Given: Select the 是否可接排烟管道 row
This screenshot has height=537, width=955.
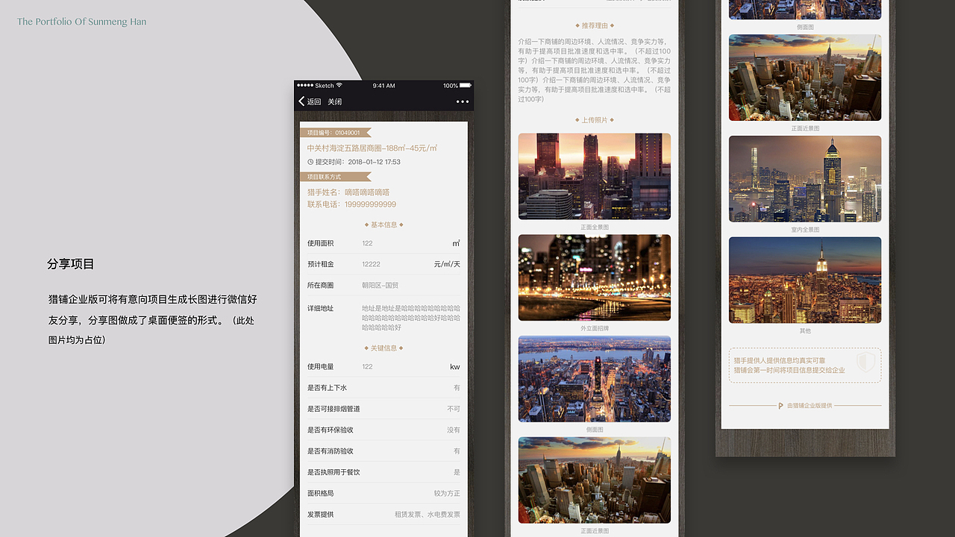Looking at the screenshot, I should click(383, 409).
